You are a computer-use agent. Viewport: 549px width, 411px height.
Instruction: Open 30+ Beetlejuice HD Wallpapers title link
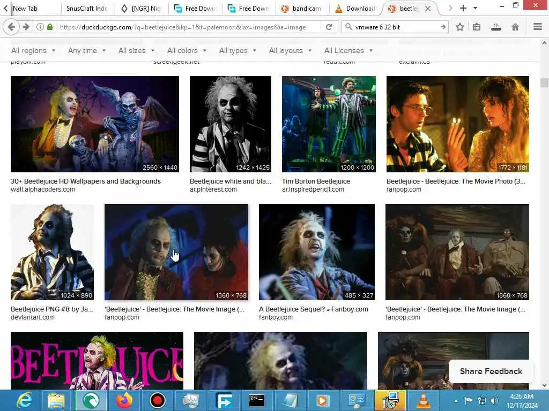(x=85, y=181)
